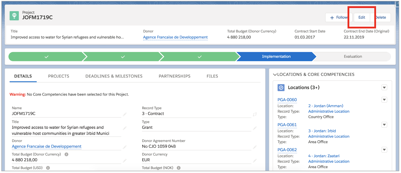Click the info icon next to Total Budget (NOK)
401x173 pixels.
click(x=179, y=168)
